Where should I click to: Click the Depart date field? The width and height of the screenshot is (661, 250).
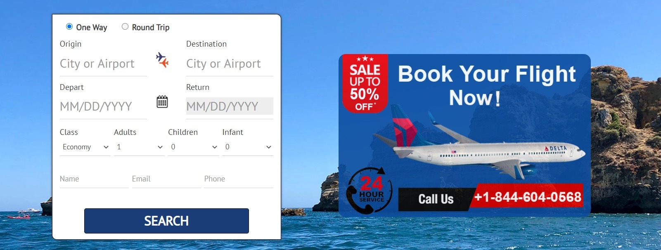pos(103,106)
